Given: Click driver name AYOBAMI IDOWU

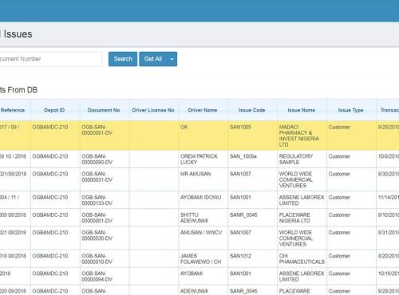Looking at the screenshot, I should [200, 197].
